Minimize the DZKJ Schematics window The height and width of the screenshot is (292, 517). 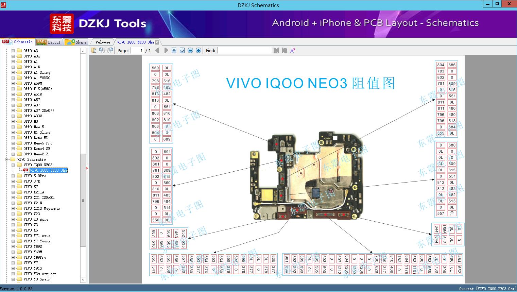(487, 4)
